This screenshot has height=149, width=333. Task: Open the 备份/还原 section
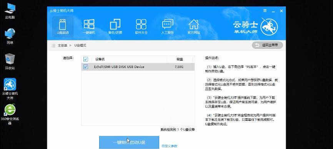pyautogui.click(x=115, y=27)
